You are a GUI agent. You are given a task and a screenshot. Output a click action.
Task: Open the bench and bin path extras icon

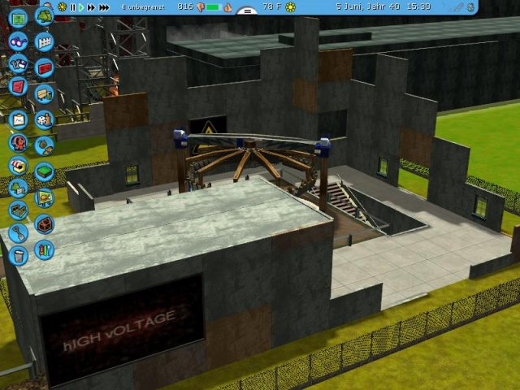[44, 94]
